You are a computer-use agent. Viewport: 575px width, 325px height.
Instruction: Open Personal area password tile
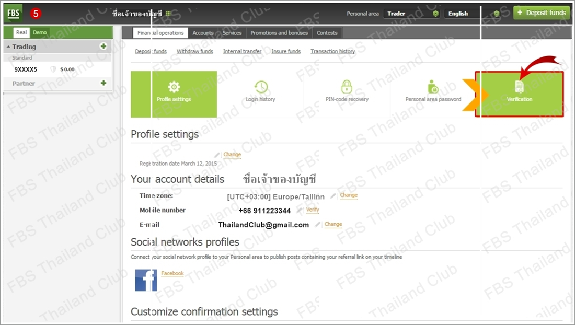click(433, 94)
